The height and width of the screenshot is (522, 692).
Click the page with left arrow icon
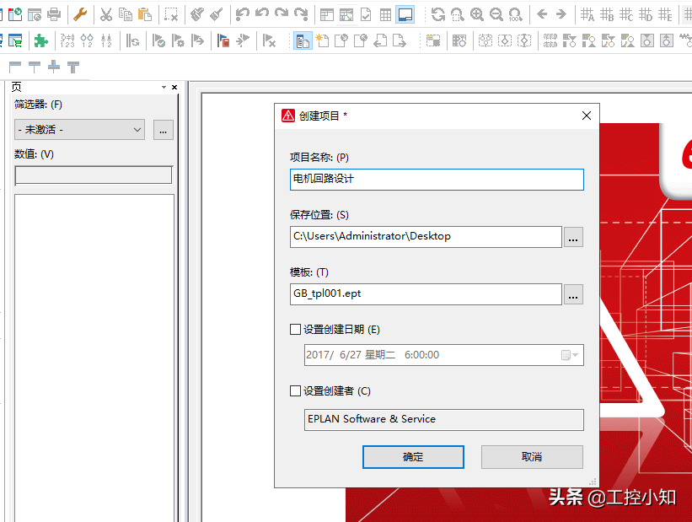(x=380, y=41)
